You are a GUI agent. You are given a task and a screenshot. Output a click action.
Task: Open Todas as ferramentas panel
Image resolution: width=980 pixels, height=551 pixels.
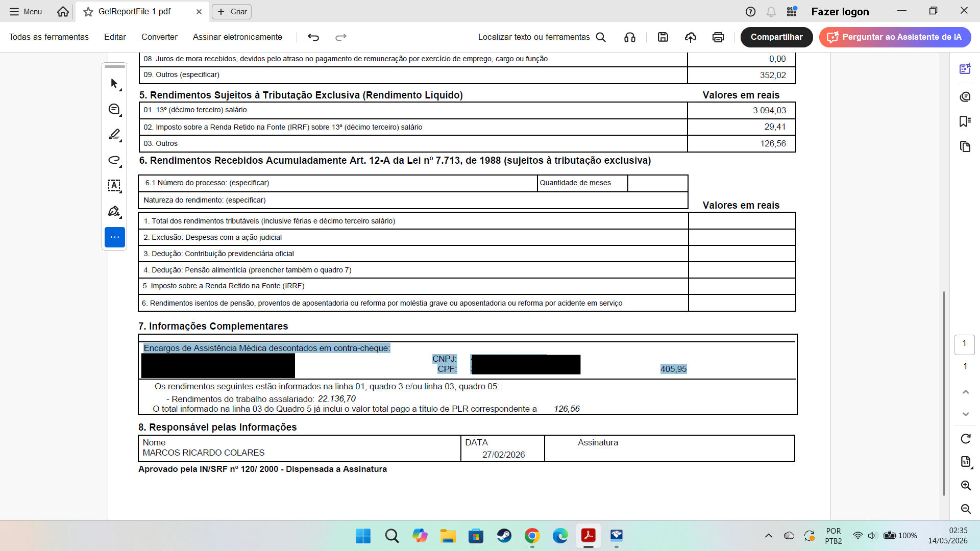49,37
